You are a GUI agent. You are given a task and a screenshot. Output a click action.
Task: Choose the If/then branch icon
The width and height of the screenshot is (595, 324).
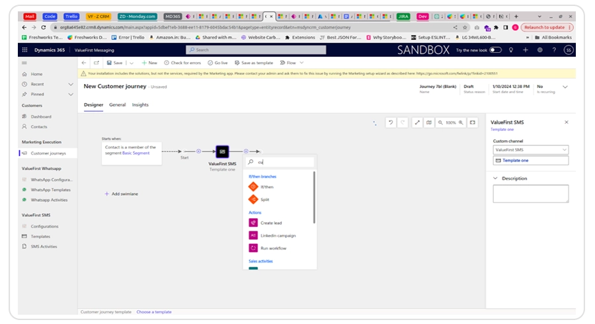point(253,186)
